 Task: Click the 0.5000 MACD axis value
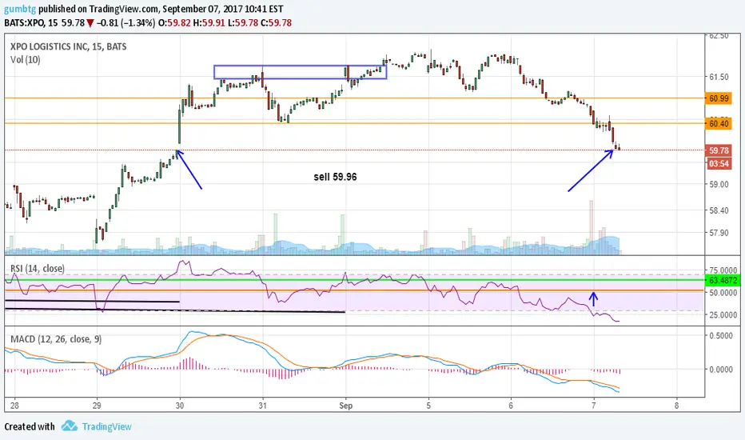pos(721,336)
